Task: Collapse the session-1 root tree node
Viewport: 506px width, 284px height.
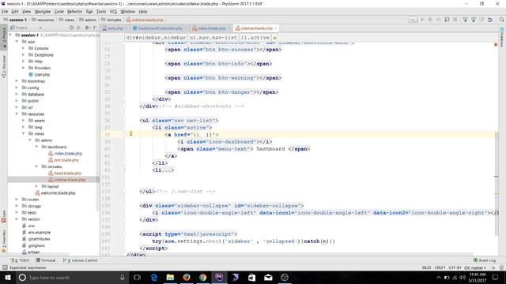Action: coord(10,35)
